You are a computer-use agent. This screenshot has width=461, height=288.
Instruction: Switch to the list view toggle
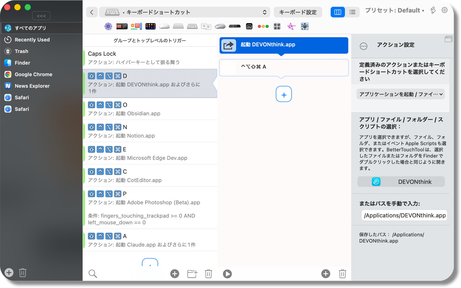(x=352, y=12)
